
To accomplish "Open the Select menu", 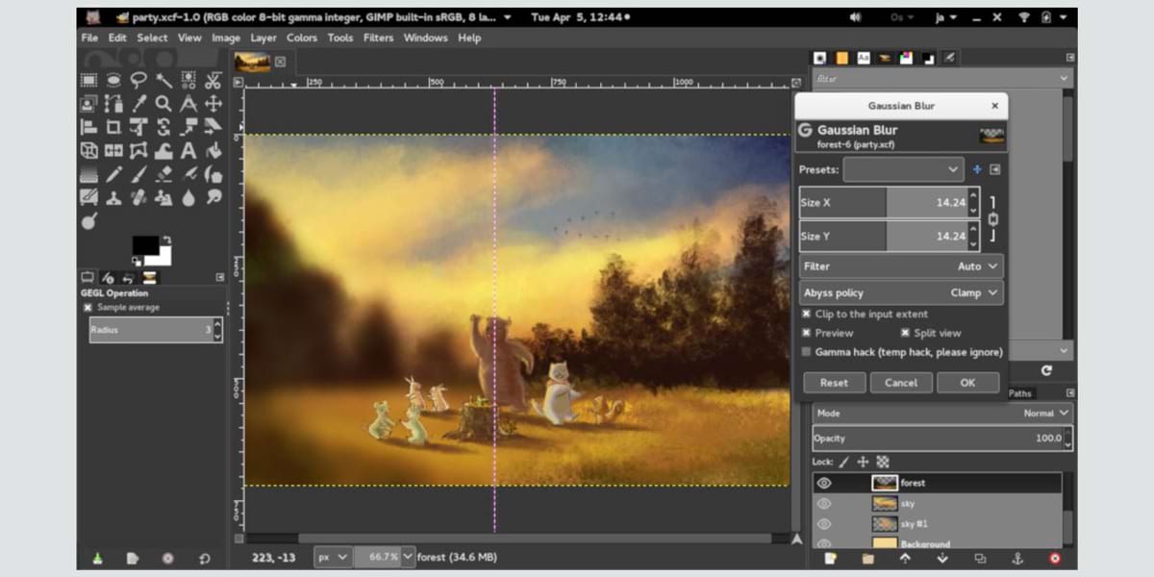I will (152, 38).
